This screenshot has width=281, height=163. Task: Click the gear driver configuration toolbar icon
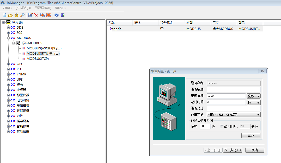(x=16, y=15)
